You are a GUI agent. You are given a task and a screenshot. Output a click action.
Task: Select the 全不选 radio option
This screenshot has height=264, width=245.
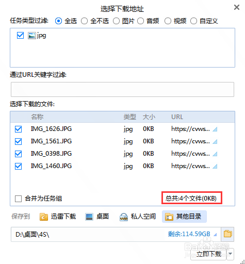coord(84,21)
